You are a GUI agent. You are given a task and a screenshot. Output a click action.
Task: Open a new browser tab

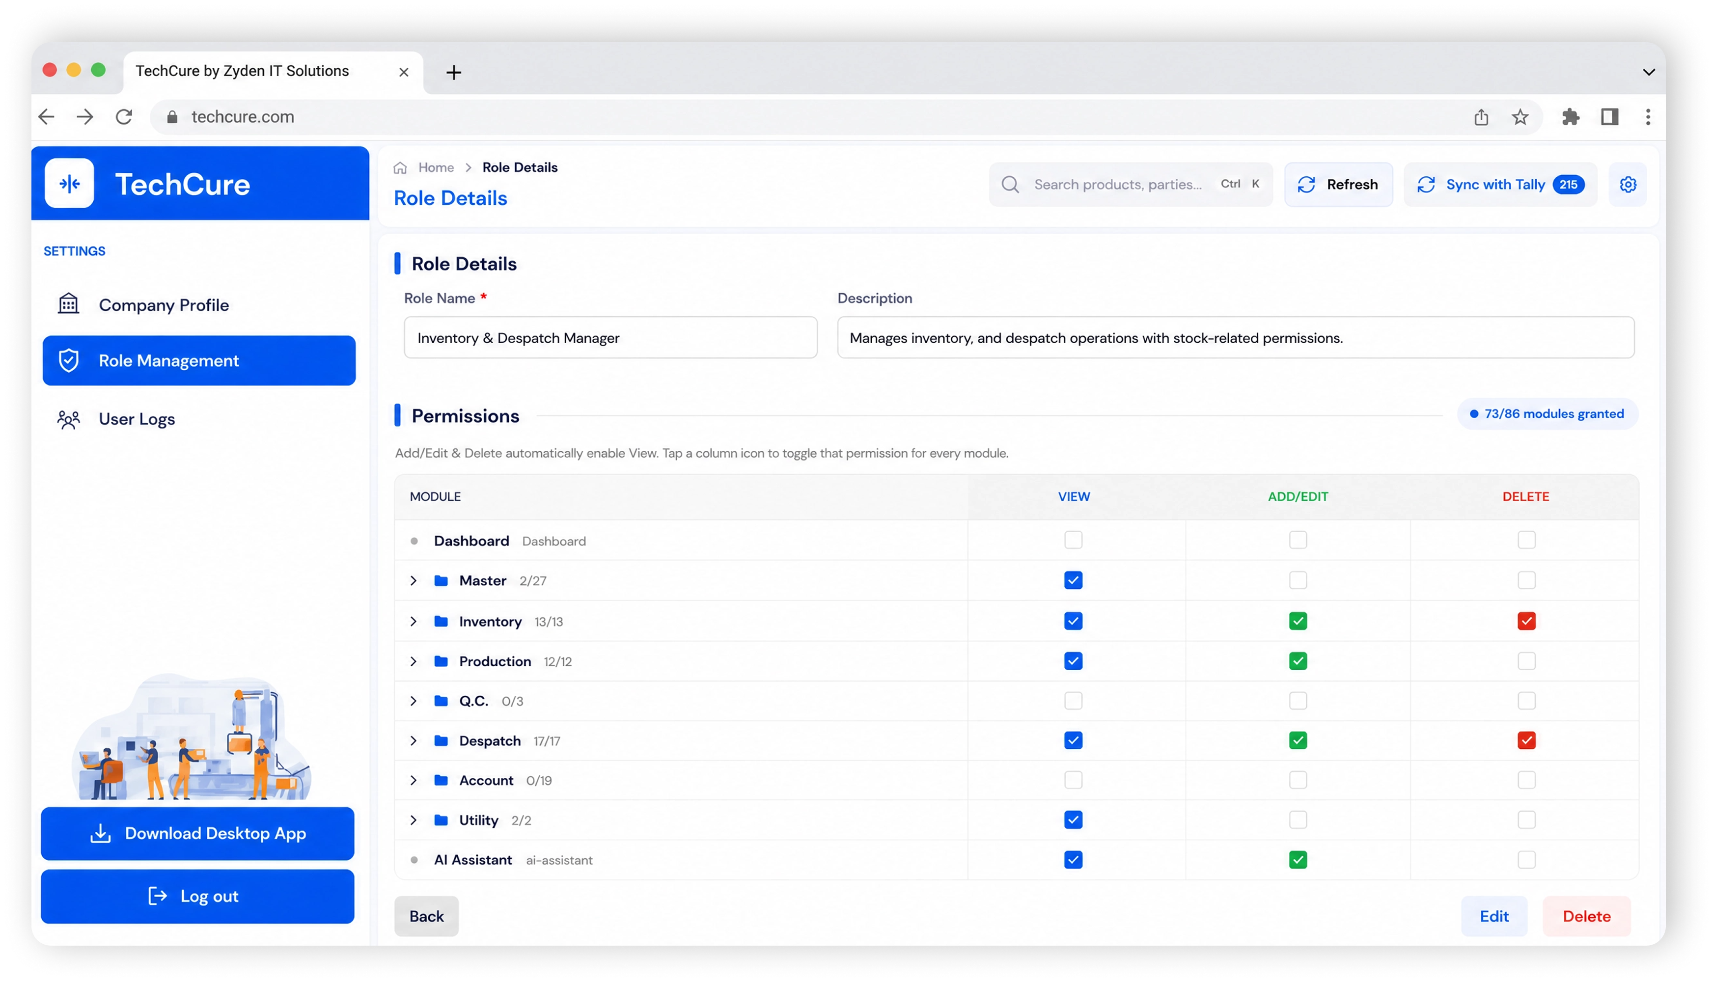point(453,72)
